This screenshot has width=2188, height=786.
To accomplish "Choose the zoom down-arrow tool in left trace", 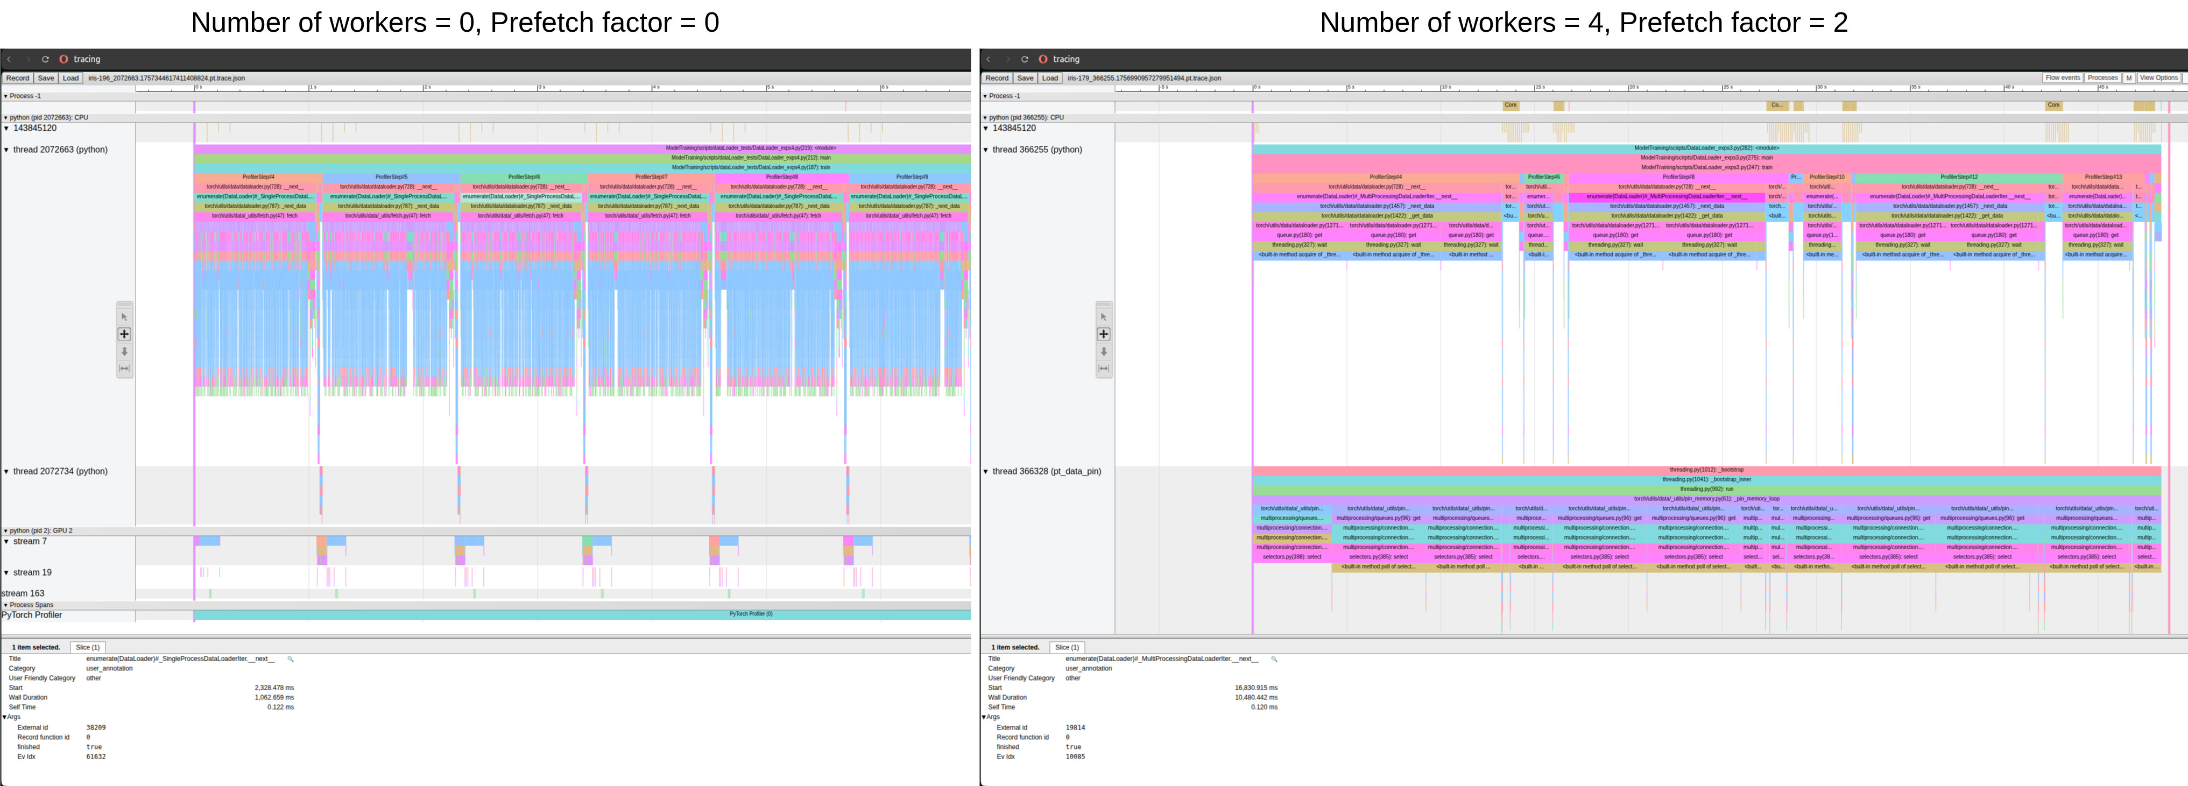I will (124, 351).
